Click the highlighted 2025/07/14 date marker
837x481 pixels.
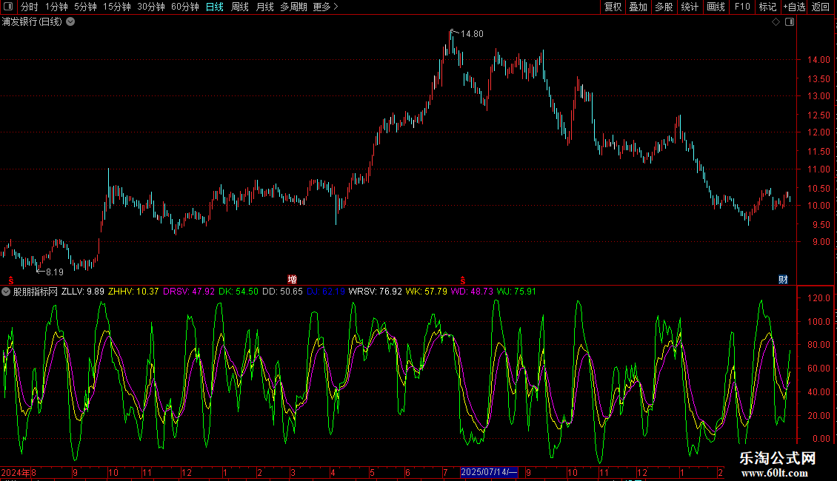coord(489,472)
